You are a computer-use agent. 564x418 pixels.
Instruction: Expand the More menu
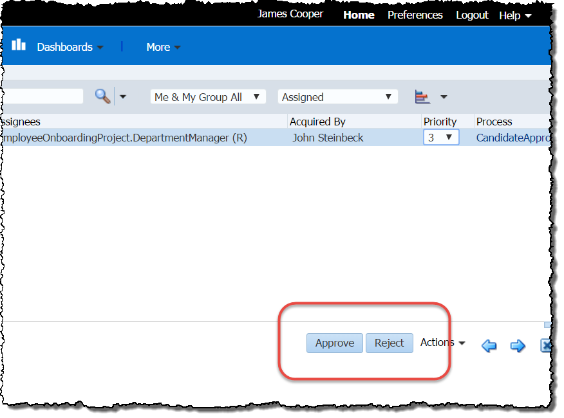(163, 47)
